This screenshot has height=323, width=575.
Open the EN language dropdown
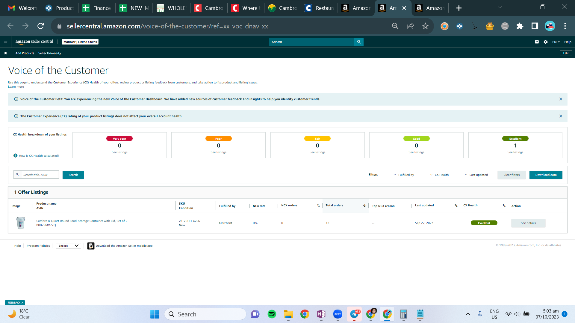(556, 42)
